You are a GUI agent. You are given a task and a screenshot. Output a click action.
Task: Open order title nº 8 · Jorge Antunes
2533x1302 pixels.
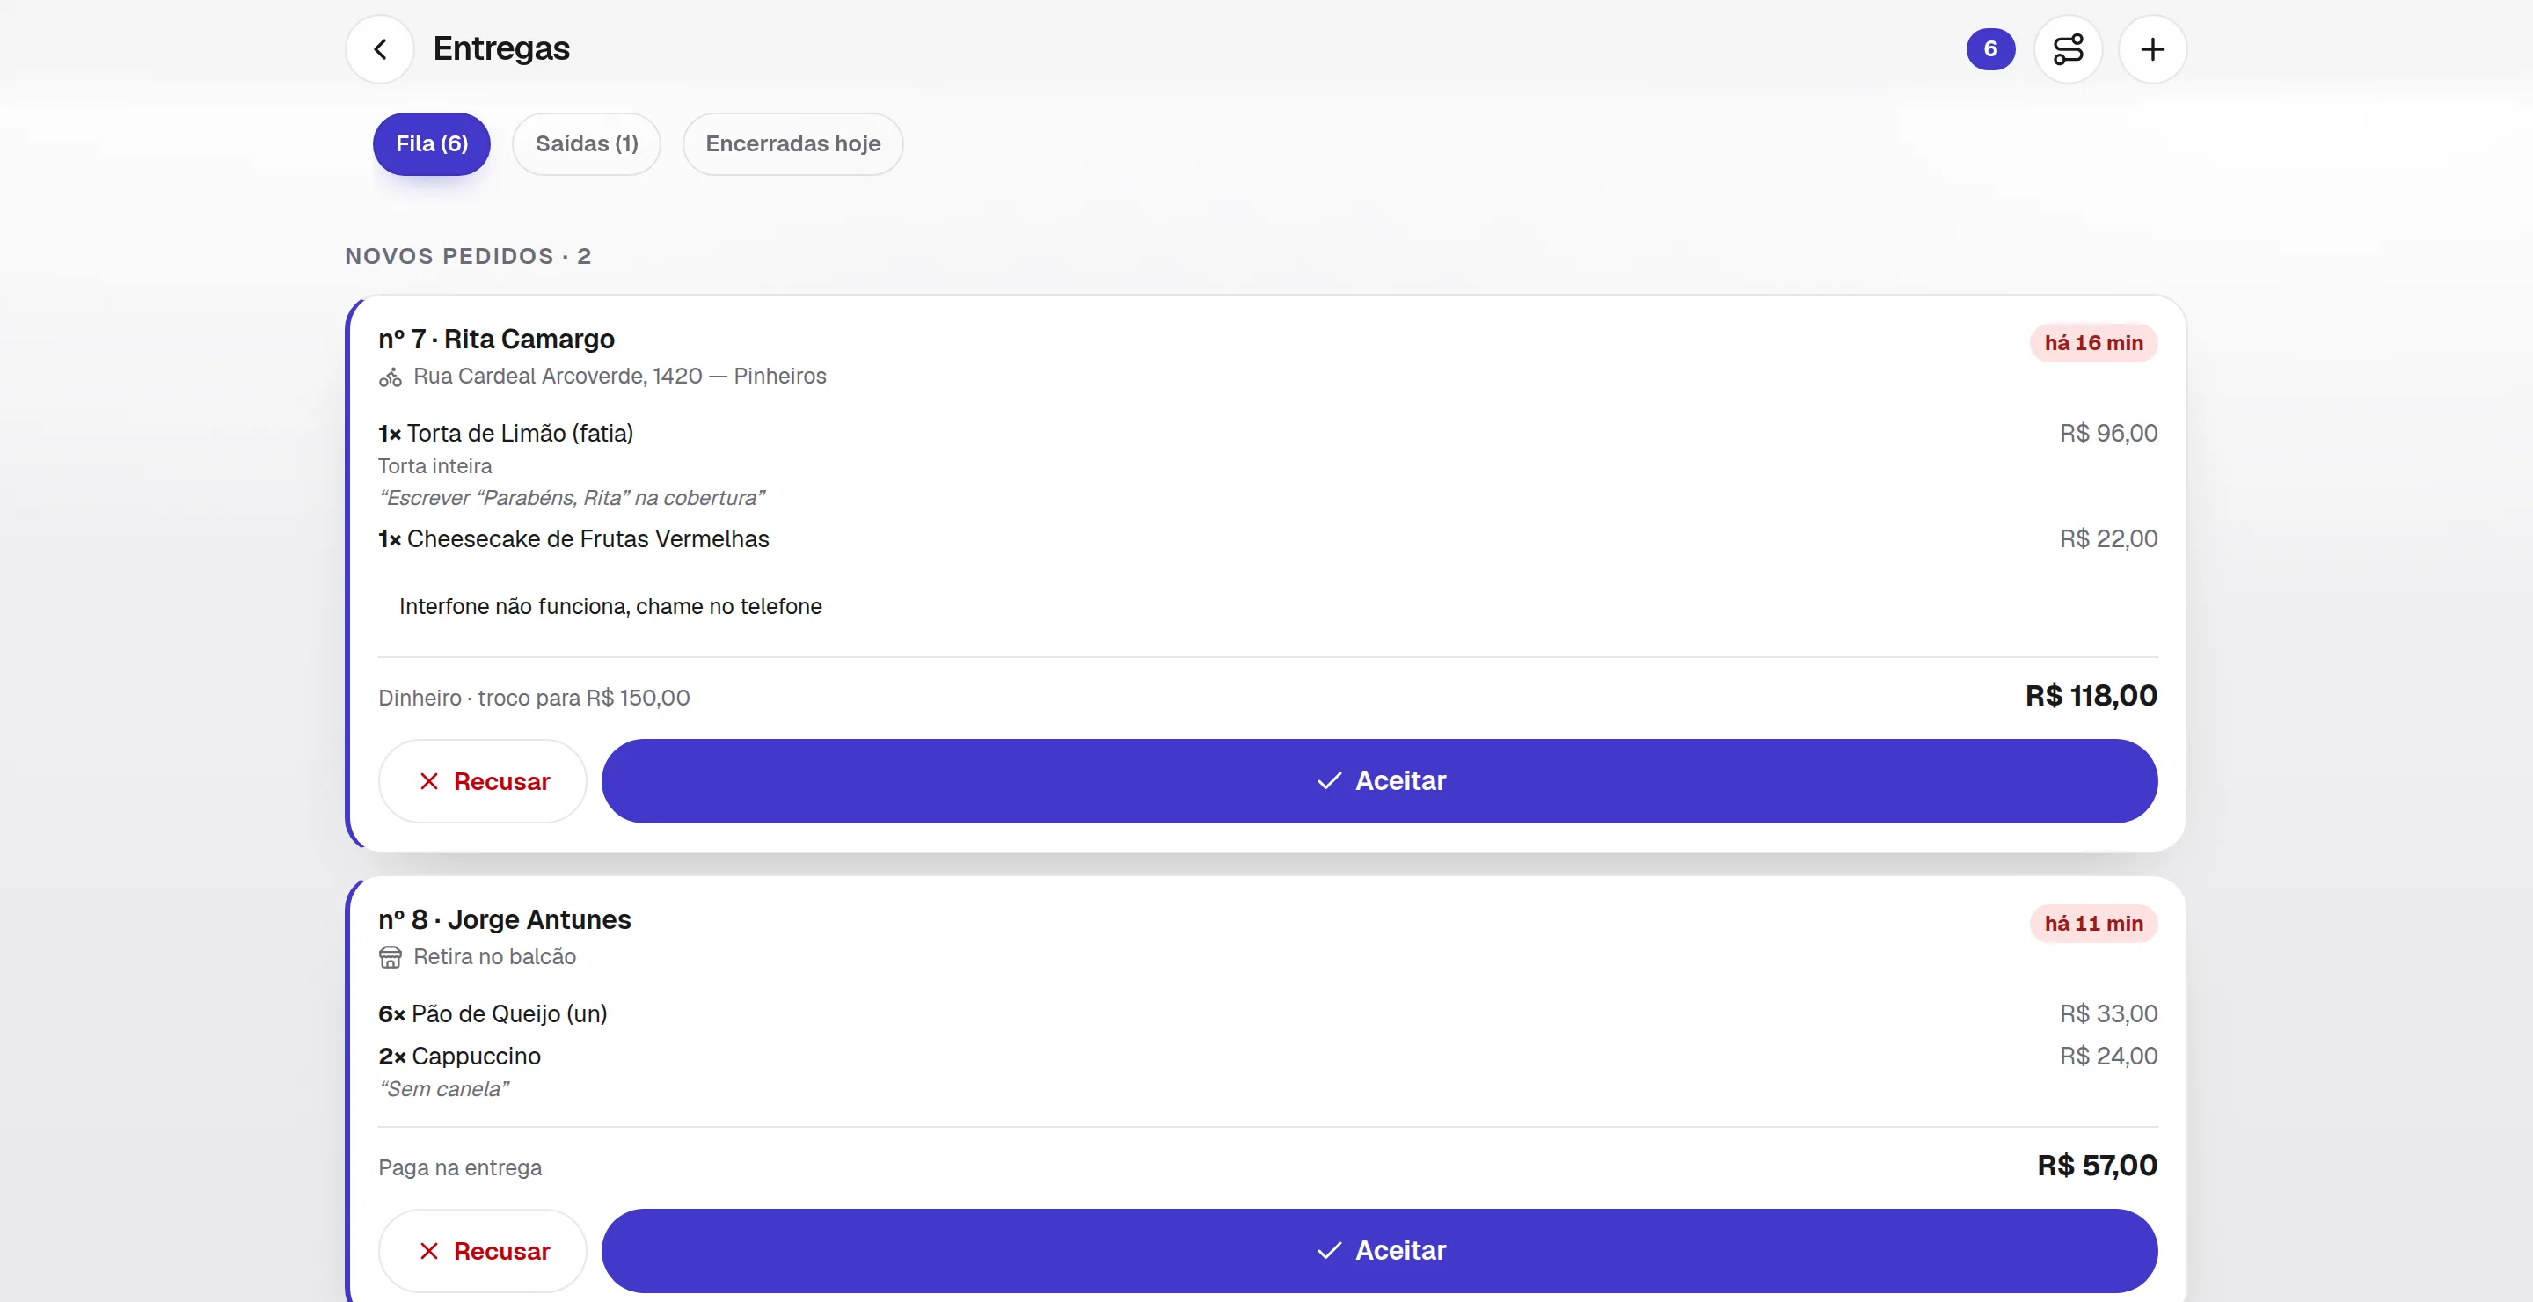[x=505, y=919]
